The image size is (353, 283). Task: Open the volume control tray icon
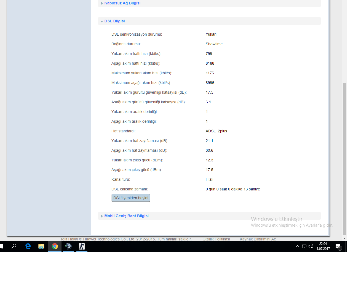click(x=311, y=246)
